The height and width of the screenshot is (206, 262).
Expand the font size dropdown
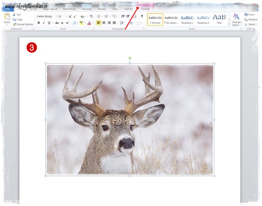pos(65,16)
